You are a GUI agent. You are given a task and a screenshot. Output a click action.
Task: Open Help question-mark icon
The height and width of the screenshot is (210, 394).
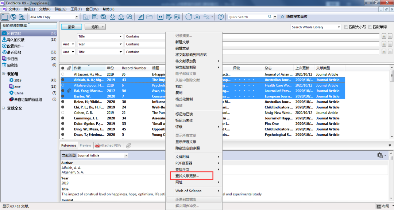point(221,17)
